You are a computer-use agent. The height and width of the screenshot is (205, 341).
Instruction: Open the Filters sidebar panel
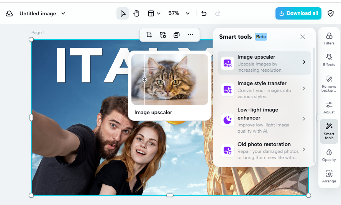(329, 39)
